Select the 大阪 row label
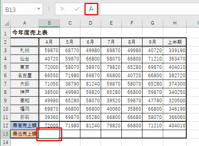The width and height of the screenshot is (199, 146). 25,84
